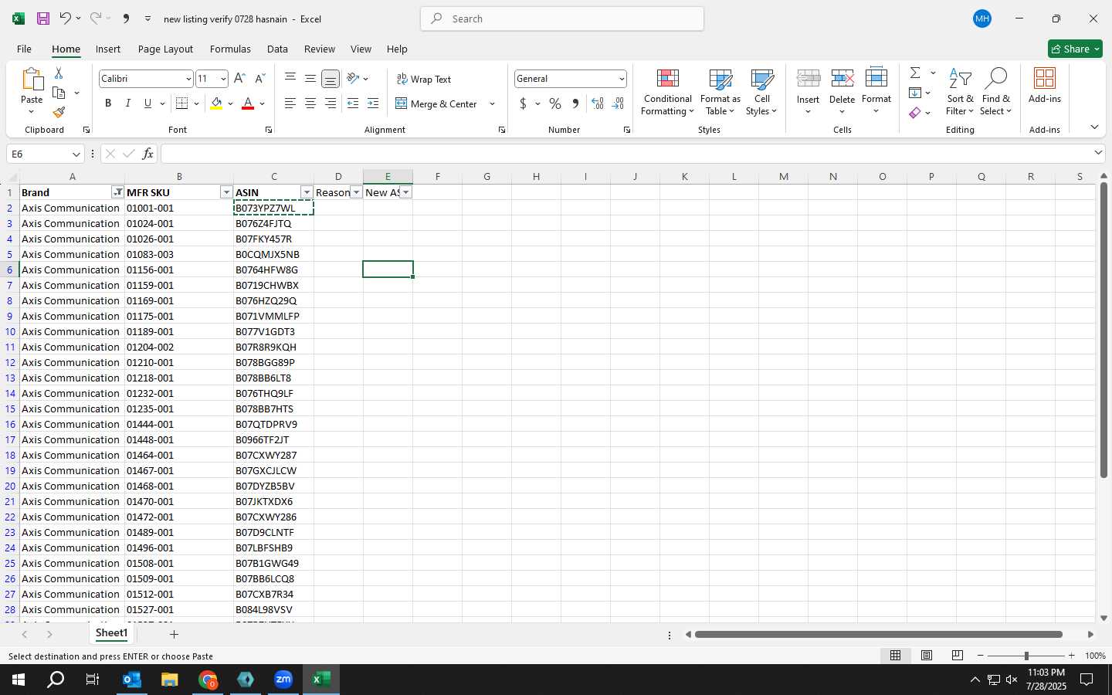
Task: Open Sort & Filter menu
Action: click(x=960, y=93)
